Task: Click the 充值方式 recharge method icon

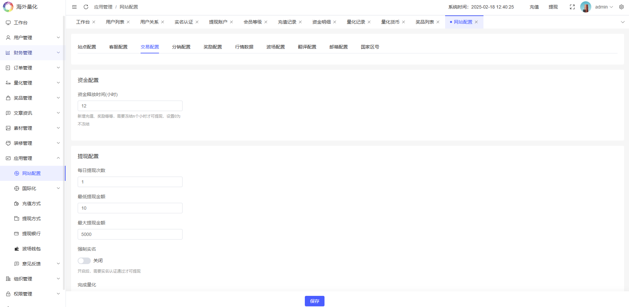Action: tap(16, 203)
